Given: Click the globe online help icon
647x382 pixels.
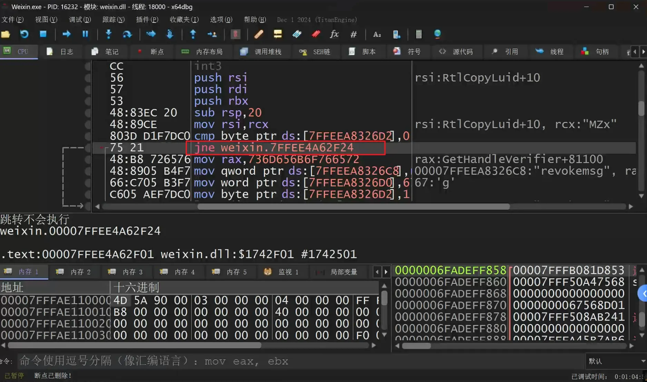Looking at the screenshot, I should (x=437, y=34).
